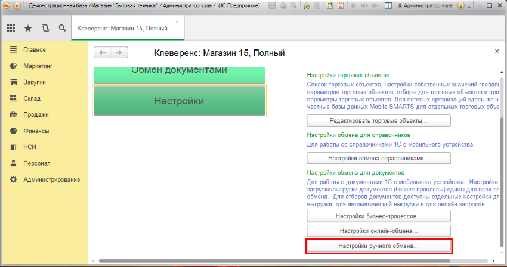
Task: Open the sections menu grid icon
Action: 11,28
